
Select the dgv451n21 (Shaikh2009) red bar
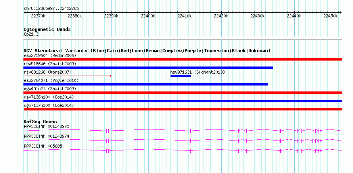coord(182,93)
